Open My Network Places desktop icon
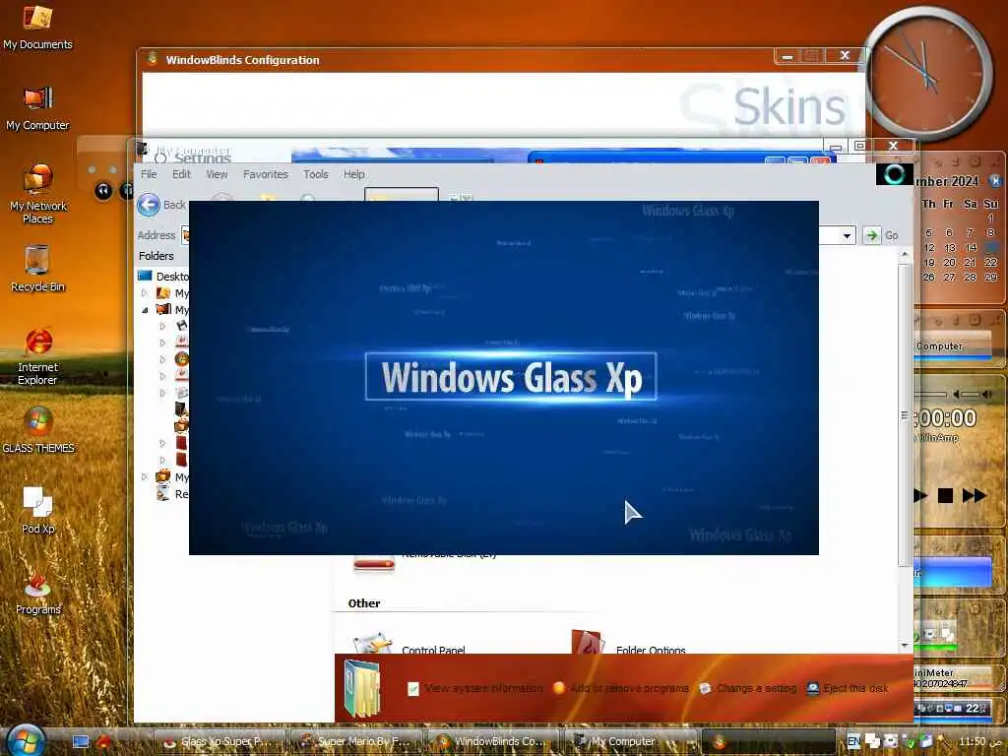 37,193
